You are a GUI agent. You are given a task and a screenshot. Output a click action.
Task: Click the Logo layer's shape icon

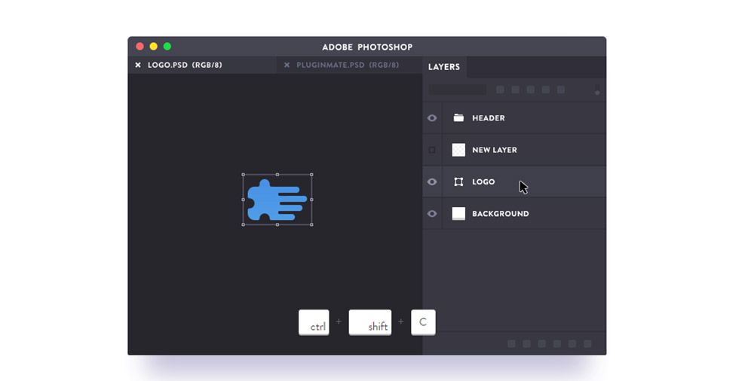458,182
